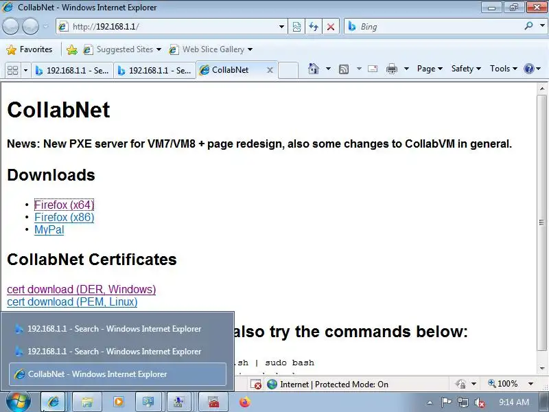Open the Web Slice Gallery dropdown
The width and height of the screenshot is (549, 412).
211,49
